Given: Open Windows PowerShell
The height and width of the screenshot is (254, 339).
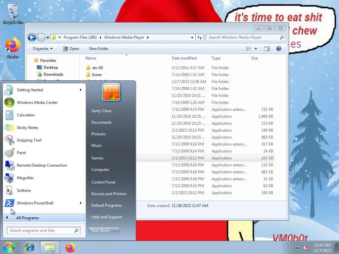Looking at the screenshot, I should point(44,203).
